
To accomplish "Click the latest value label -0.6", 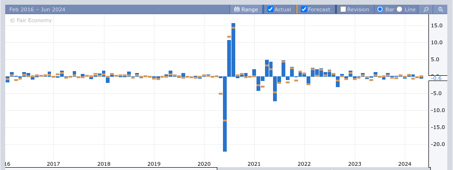I will [436, 78].
